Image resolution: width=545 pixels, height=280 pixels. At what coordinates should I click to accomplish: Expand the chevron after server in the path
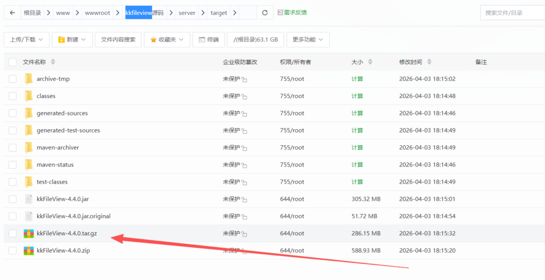point(203,13)
